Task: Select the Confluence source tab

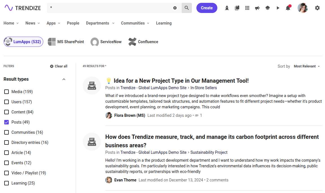Action: coord(143,42)
